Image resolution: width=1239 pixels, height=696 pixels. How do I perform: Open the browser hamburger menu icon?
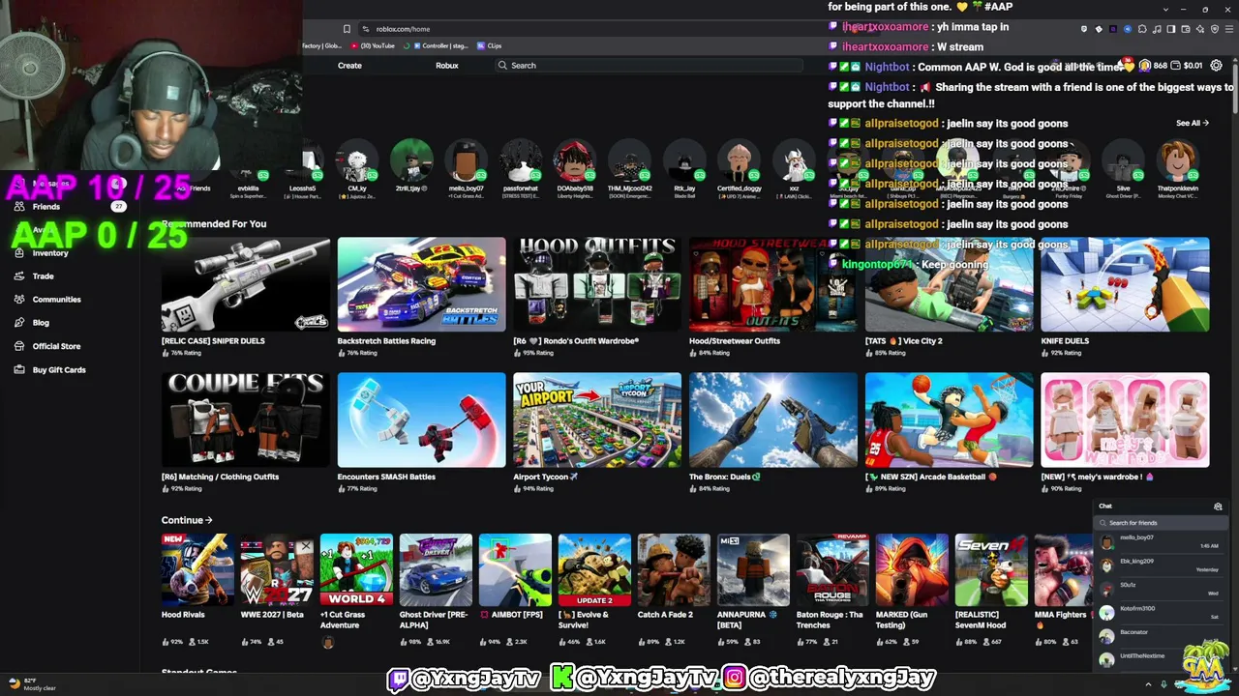pyautogui.click(x=1229, y=29)
